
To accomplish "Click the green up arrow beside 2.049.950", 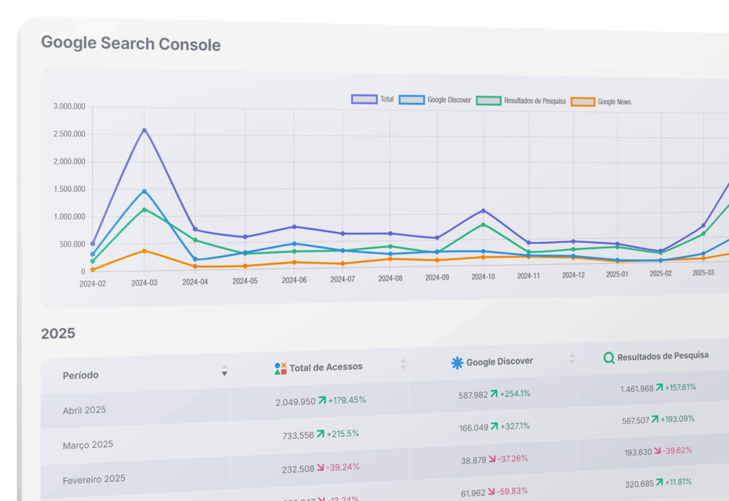I will [x=322, y=401].
